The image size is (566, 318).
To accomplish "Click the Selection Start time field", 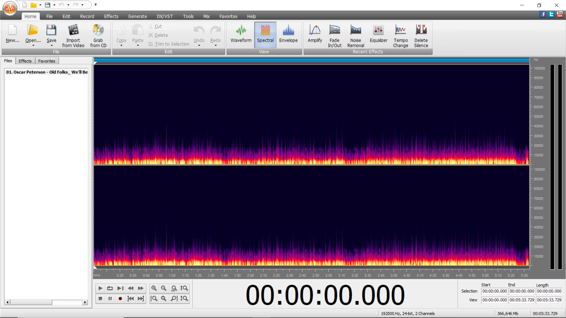I will [x=494, y=291].
